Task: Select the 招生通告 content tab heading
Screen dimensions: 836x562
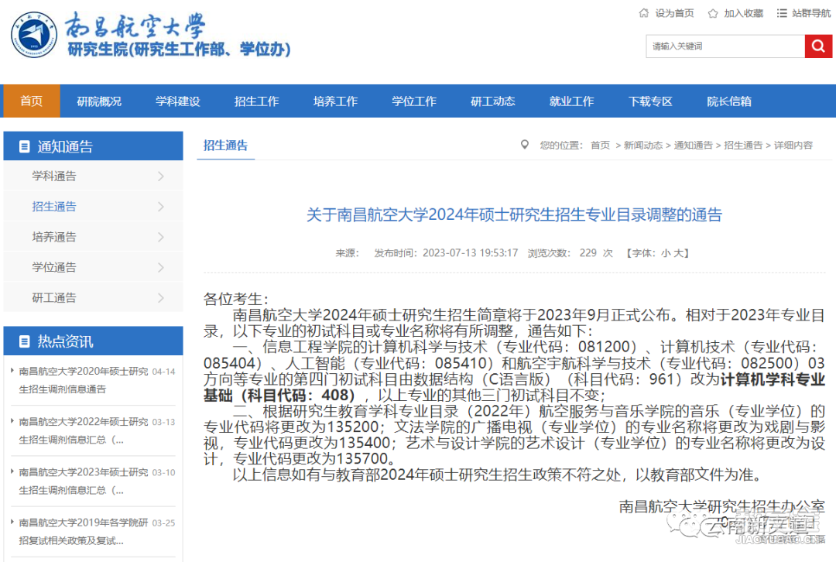Action: 225,146
